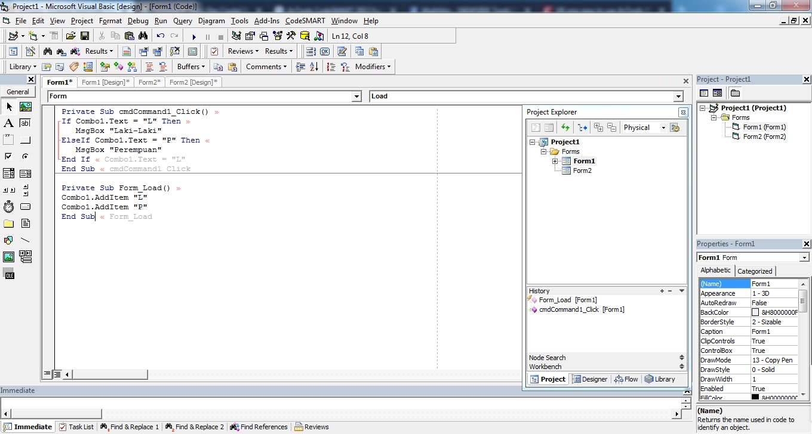Start the program with the Run arrow

[194, 36]
